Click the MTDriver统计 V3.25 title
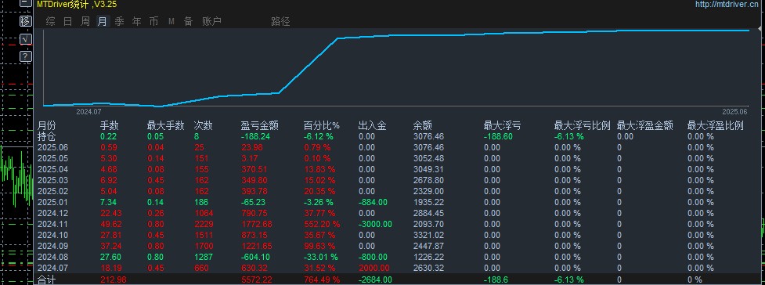 coord(77,5)
